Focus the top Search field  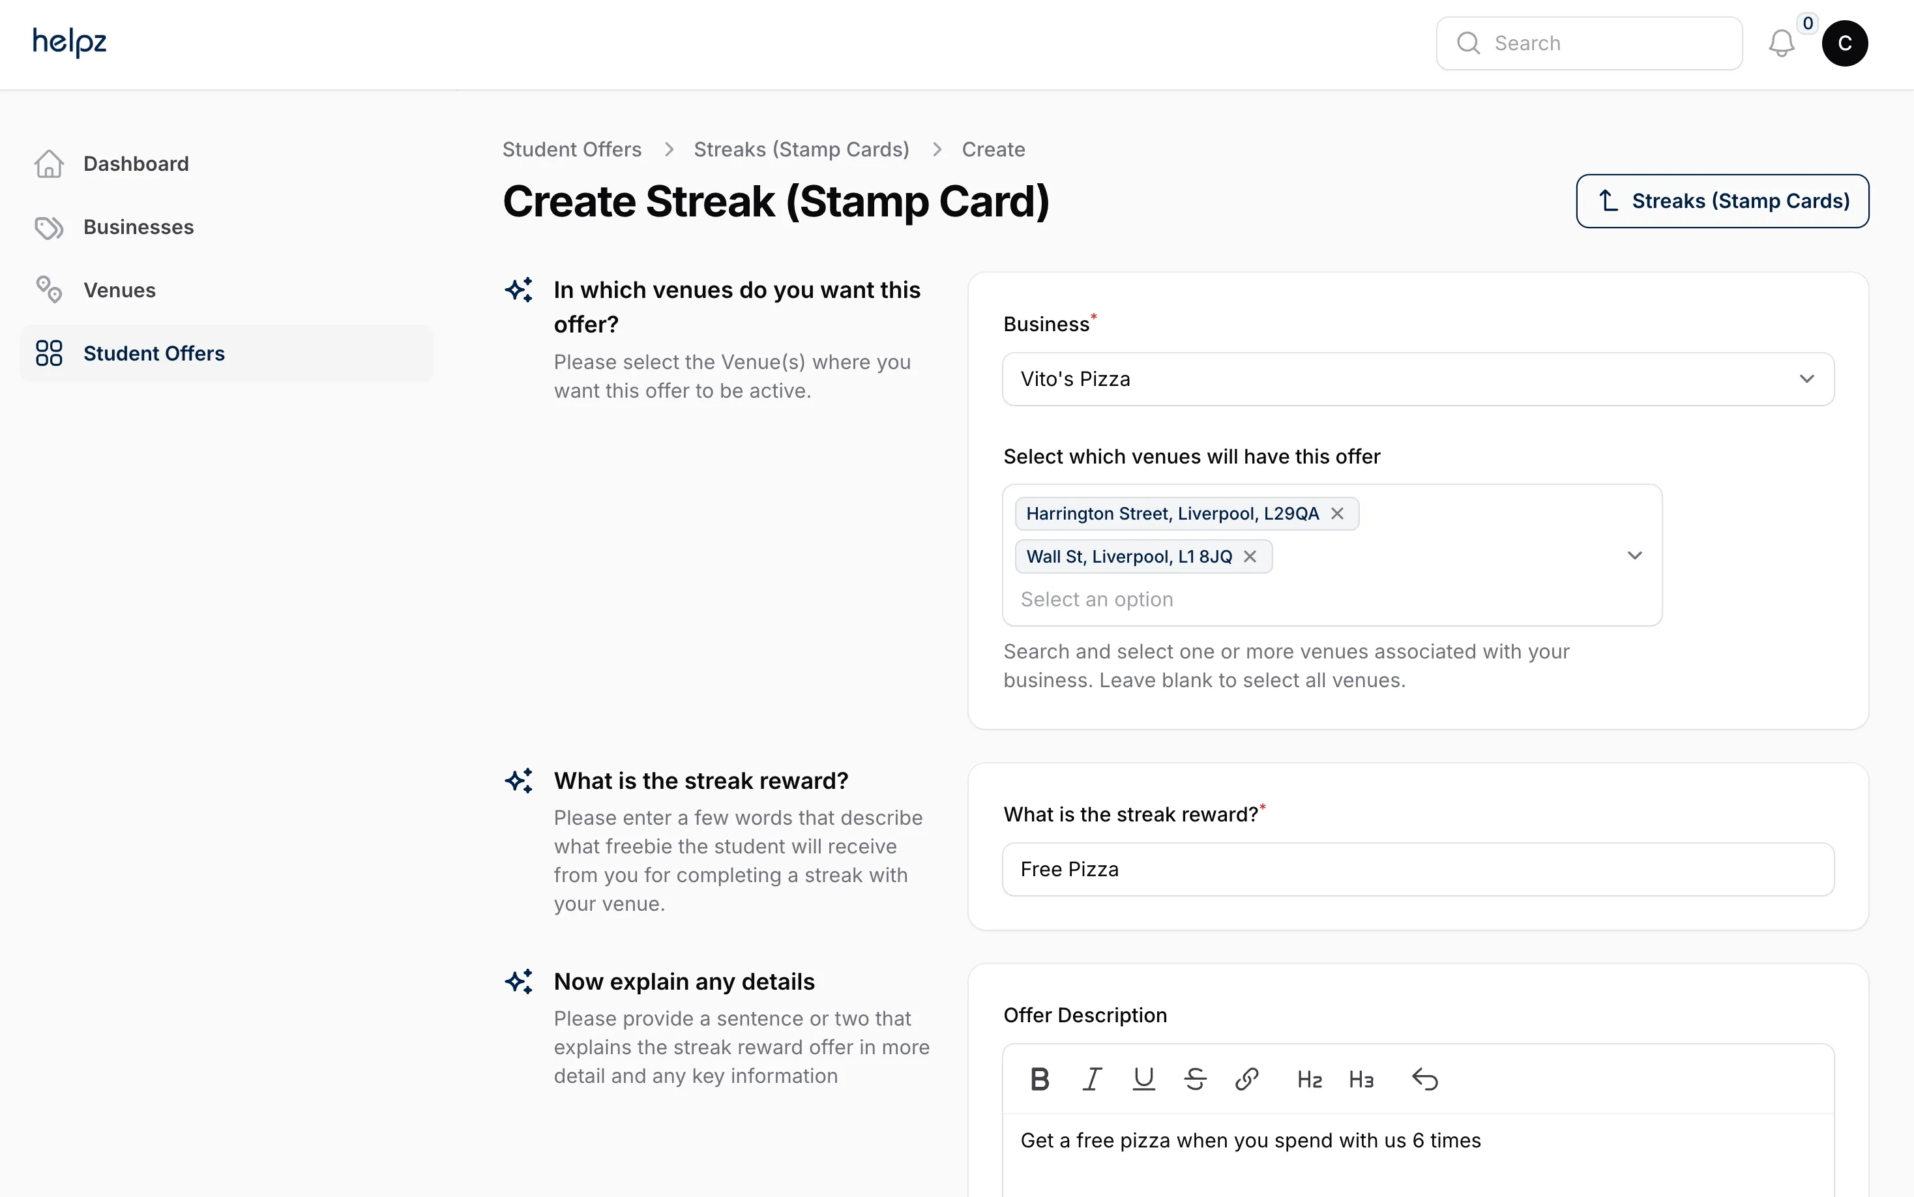coord(1589,43)
